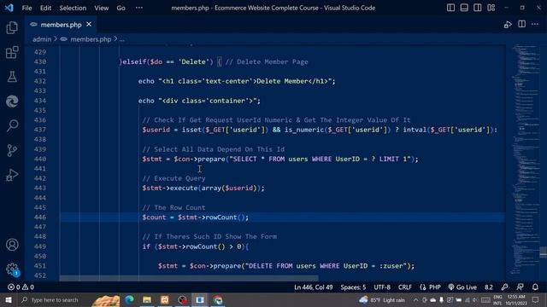Show the errors and warnings count in the status bar

tap(21, 287)
